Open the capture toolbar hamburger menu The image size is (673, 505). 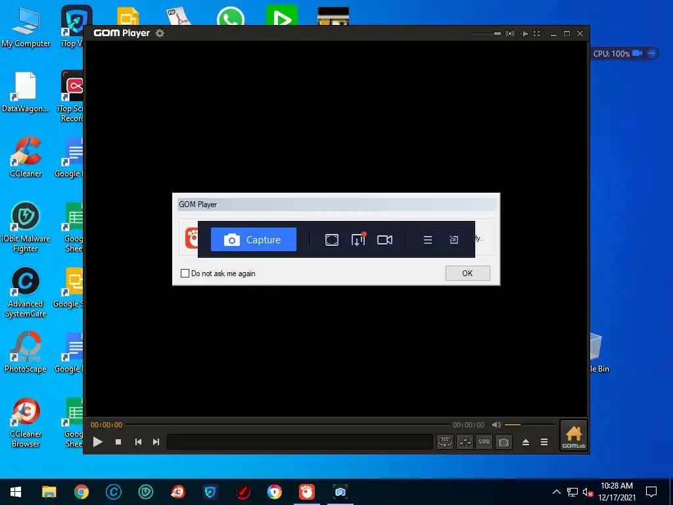click(x=427, y=240)
